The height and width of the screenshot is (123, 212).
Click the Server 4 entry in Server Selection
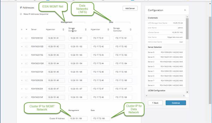(165, 85)
